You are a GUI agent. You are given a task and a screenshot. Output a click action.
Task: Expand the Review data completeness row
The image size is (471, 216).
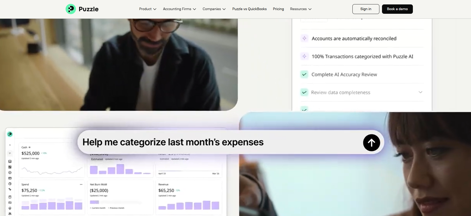coord(420,92)
